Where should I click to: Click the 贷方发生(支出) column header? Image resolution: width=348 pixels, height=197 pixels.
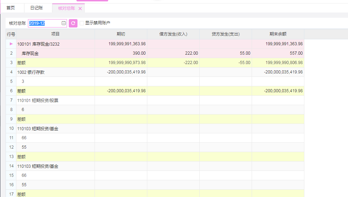tap(226, 34)
